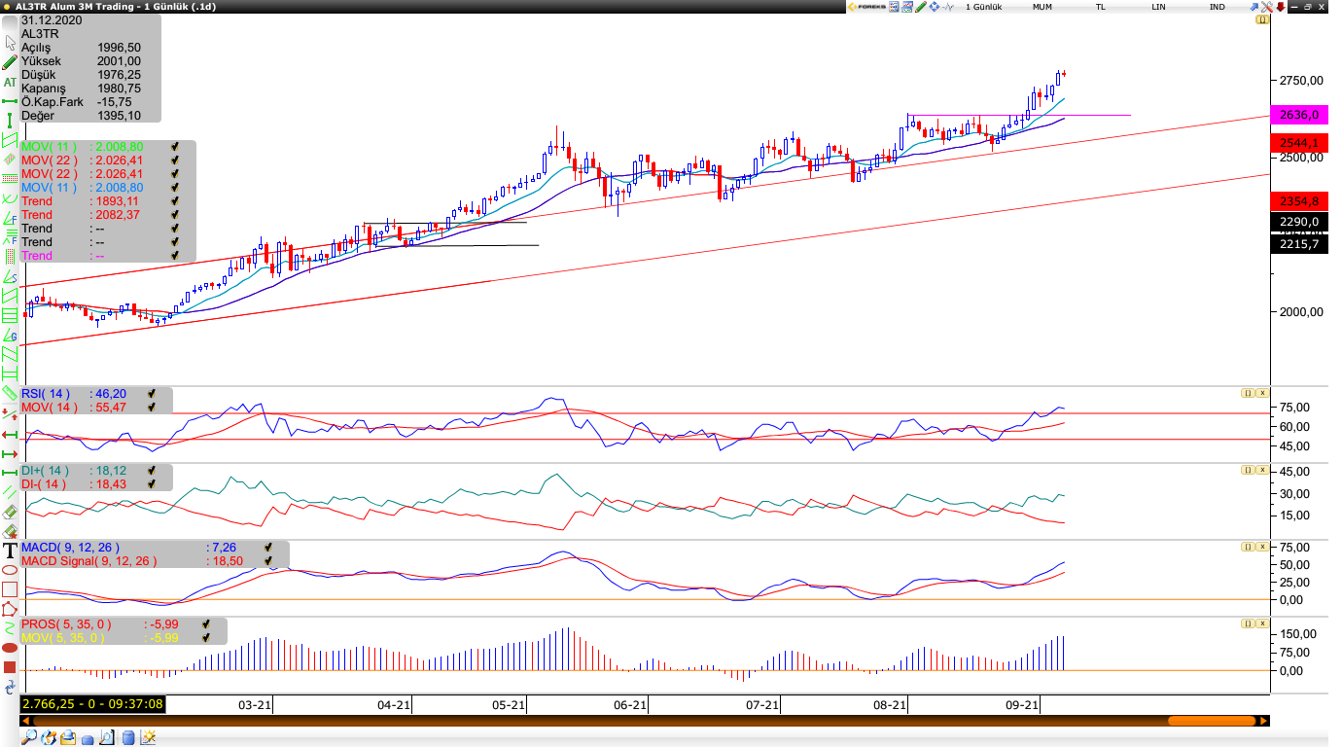The height and width of the screenshot is (747, 1342).
Task: Select the green pencil drawing tool
Action: (x=10, y=61)
